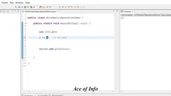Click the Skip All Breakpoints toolbar icon
Screen dimensions: 171x96
tap(16, 7)
